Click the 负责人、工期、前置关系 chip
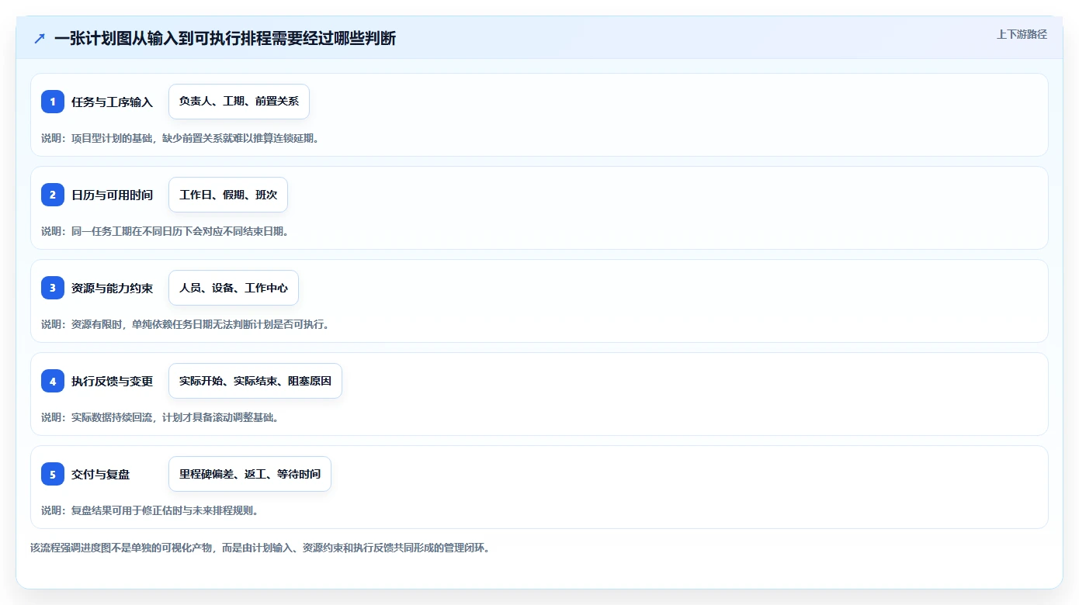The image size is (1079, 605). 239,102
